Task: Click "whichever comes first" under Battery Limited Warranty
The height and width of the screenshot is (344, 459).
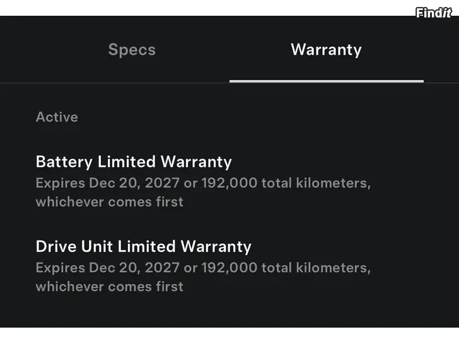Action: pyautogui.click(x=110, y=202)
